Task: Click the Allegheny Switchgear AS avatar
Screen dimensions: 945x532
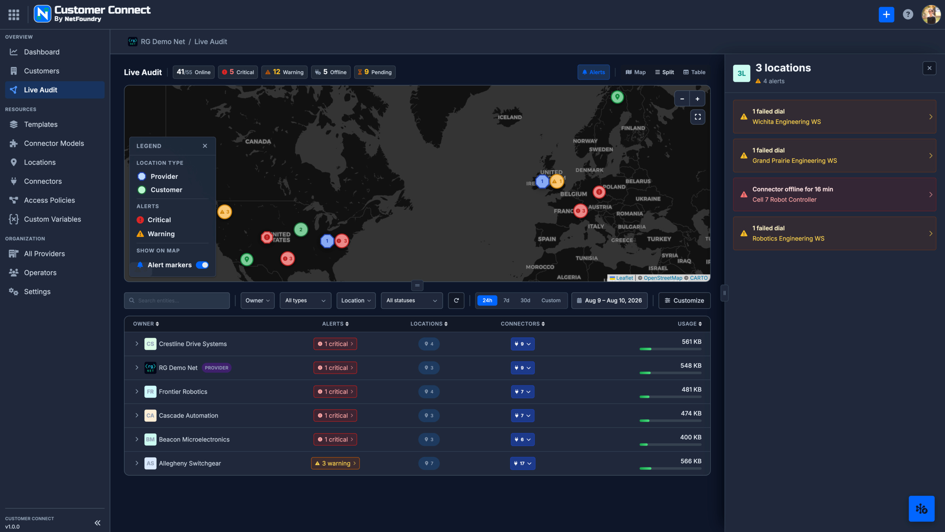Action: 150,463
